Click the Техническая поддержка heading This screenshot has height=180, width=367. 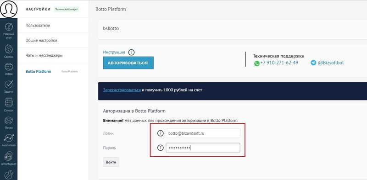[x=278, y=56]
